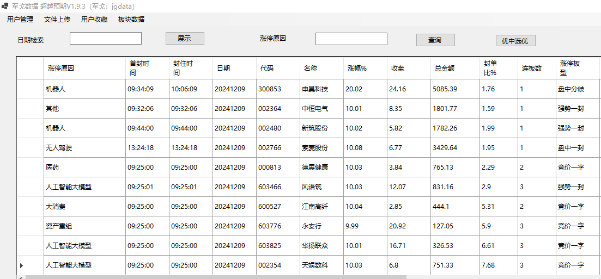
Task: Click total amount 5085.39 cell
Action: [x=455, y=89]
